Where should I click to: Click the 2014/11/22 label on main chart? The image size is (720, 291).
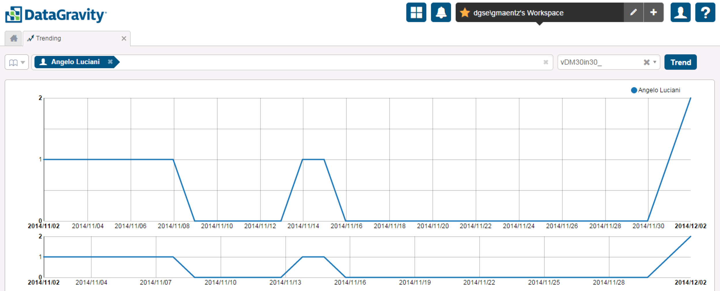tap(475, 226)
